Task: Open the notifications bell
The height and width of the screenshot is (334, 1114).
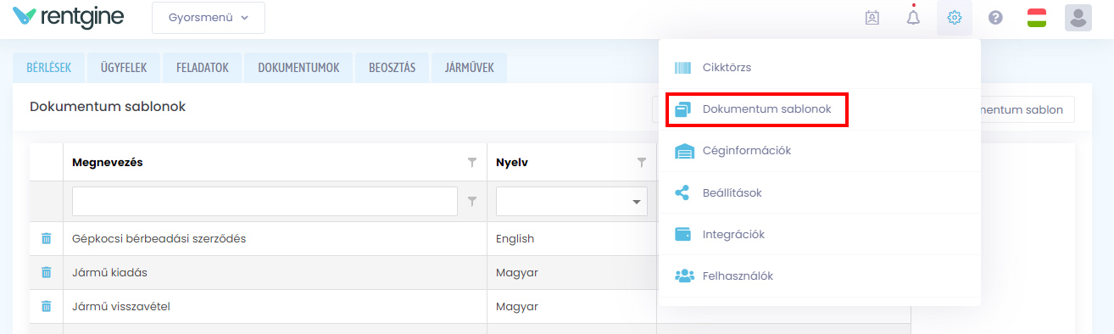Action: coord(913,17)
